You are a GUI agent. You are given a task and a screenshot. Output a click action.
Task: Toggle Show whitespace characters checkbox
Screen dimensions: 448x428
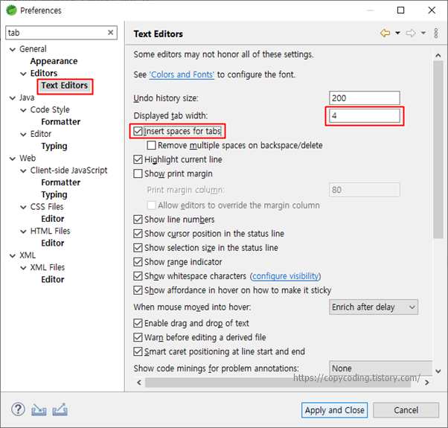click(x=138, y=276)
